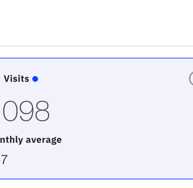Click the nthly text fragment in card

point(11,140)
